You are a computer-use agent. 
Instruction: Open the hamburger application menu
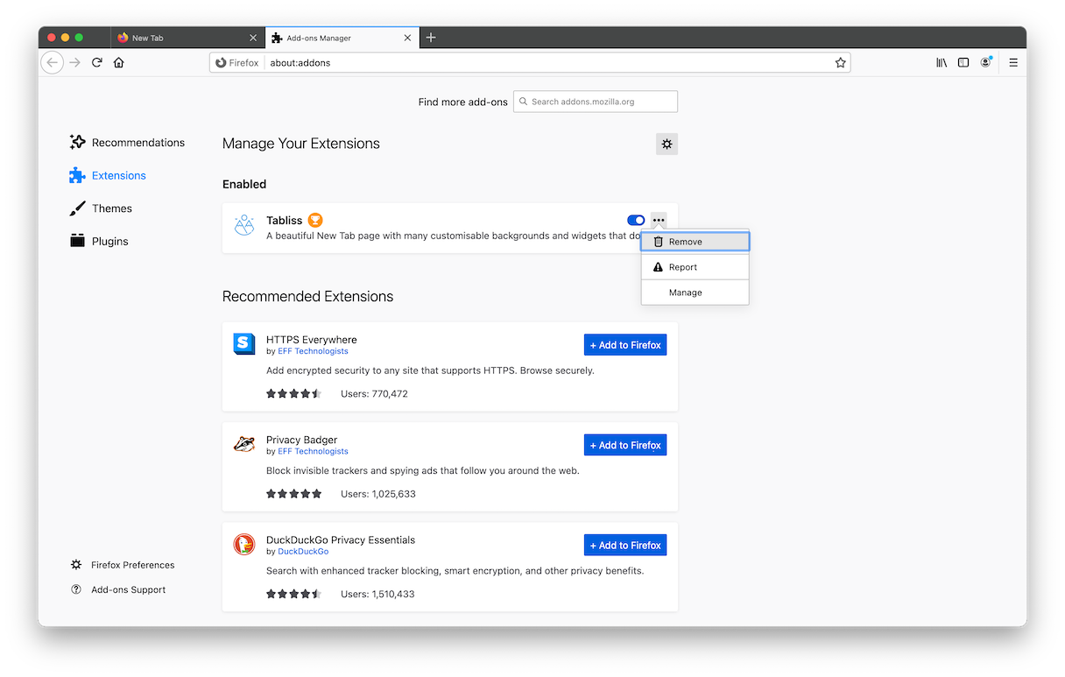click(1013, 63)
